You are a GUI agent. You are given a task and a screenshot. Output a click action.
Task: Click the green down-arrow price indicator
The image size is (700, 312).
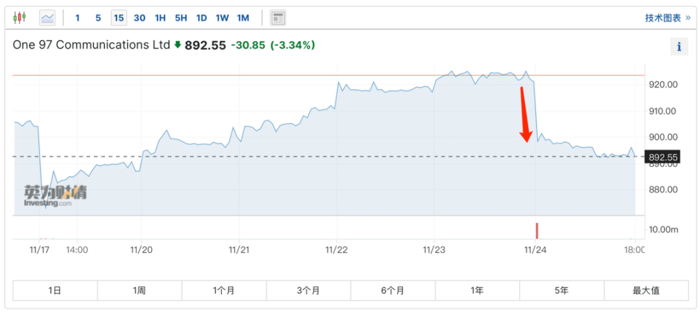(178, 45)
